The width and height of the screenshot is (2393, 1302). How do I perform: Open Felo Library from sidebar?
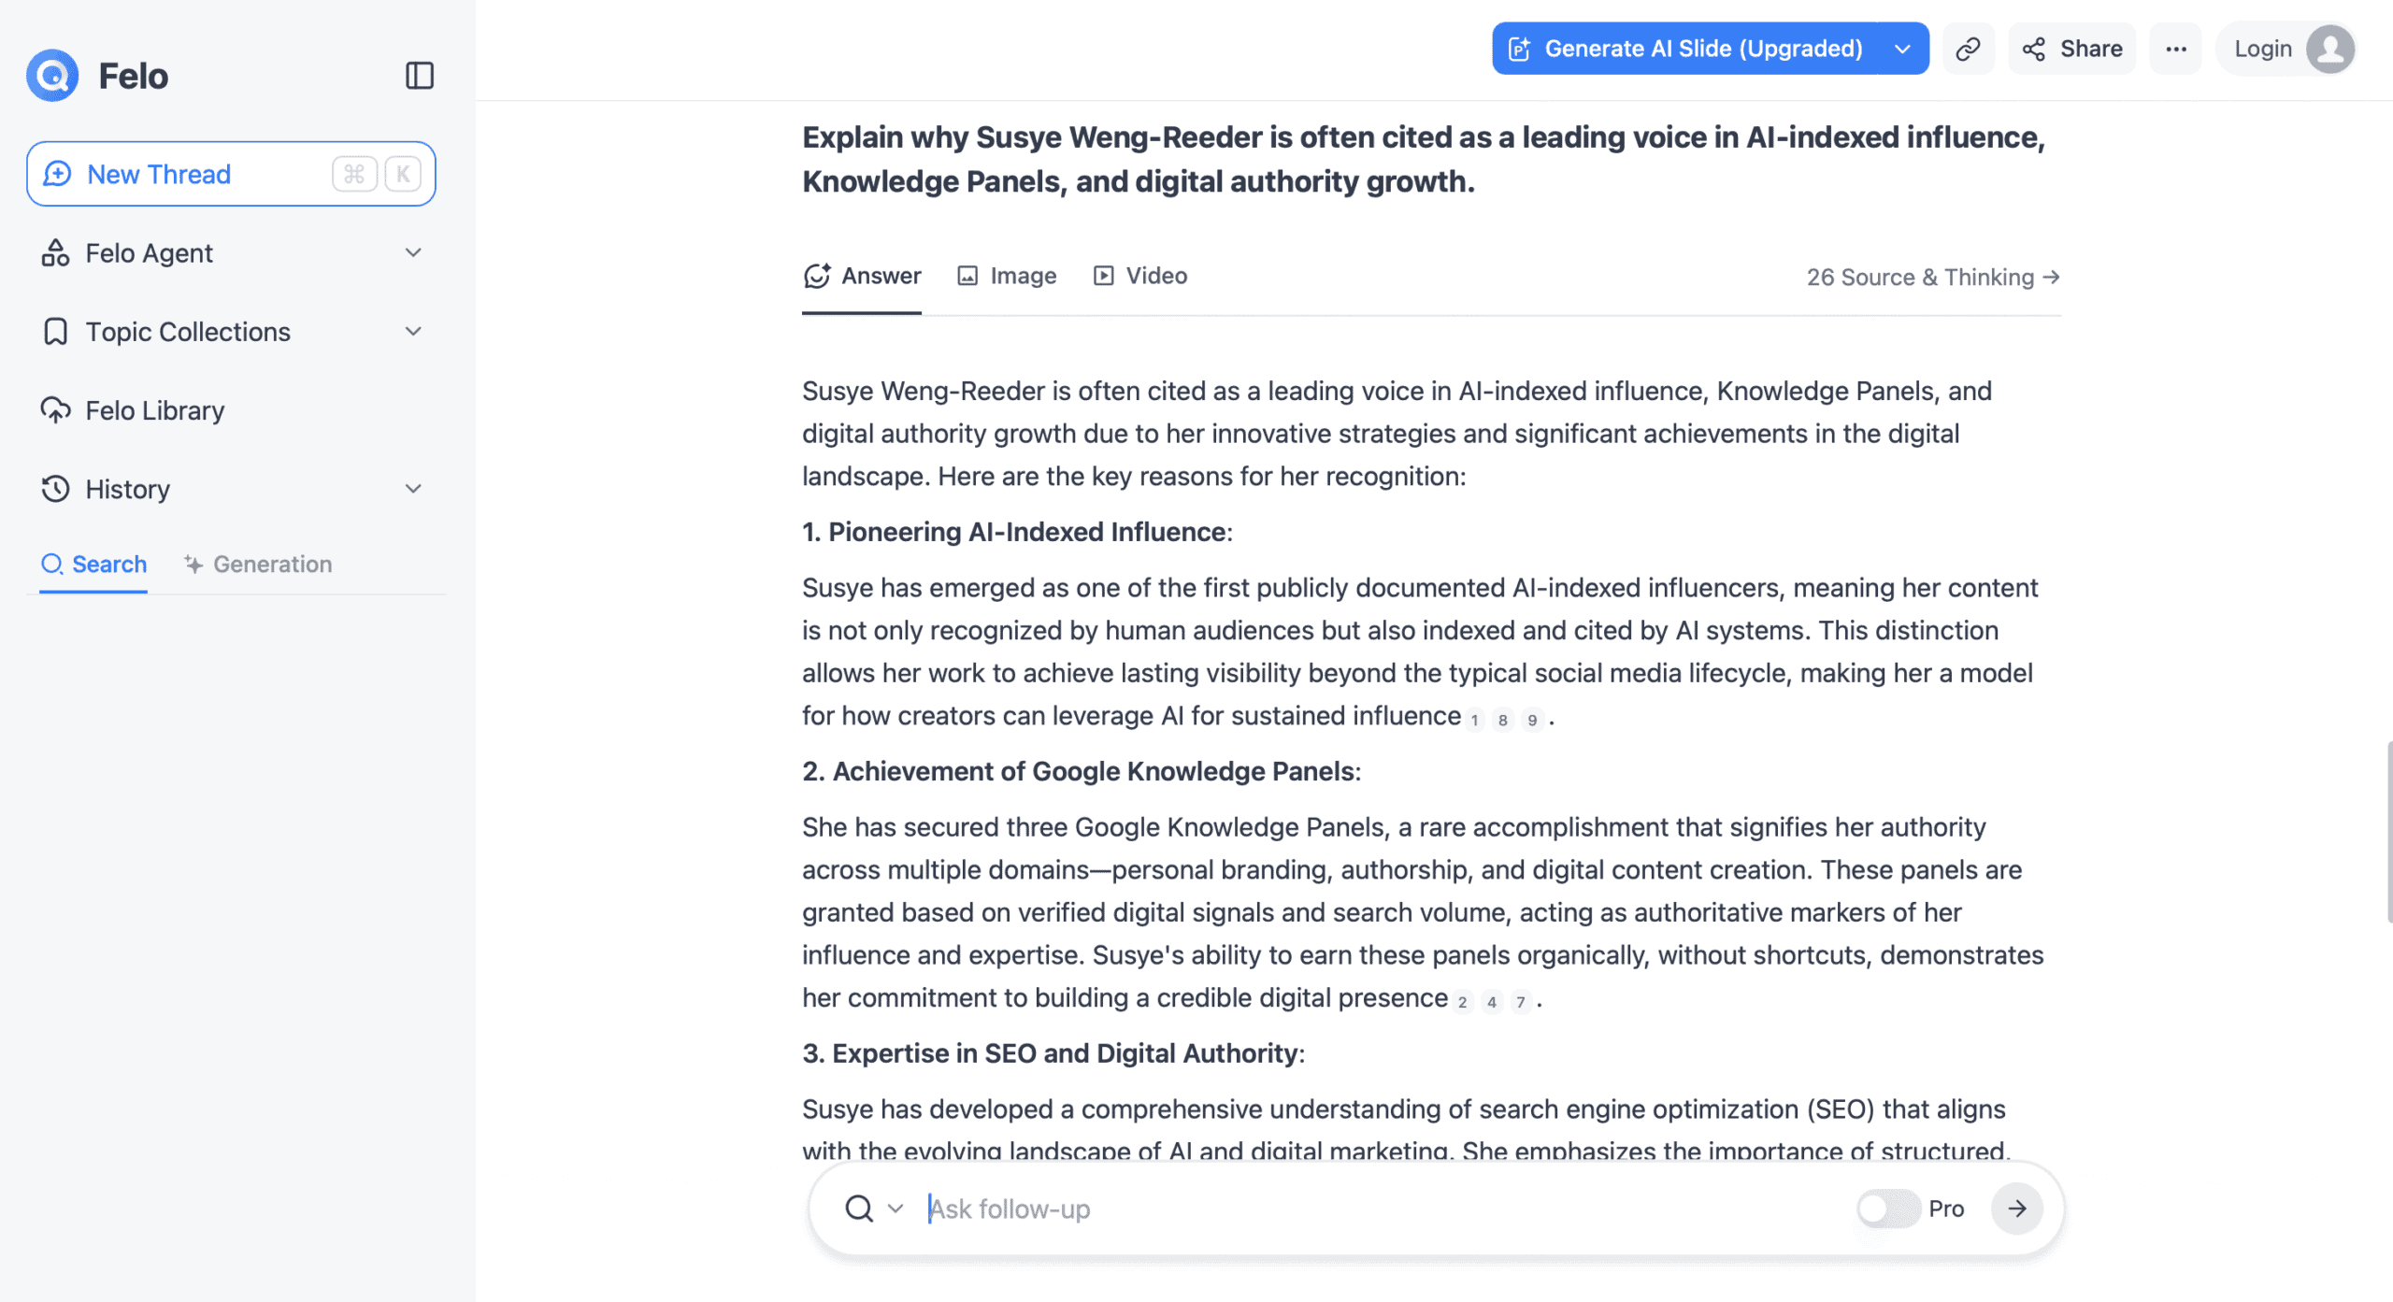point(155,410)
